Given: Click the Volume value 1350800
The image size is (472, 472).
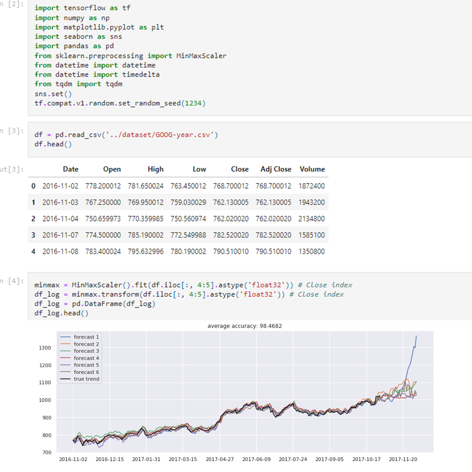Looking at the screenshot, I should point(312,251).
